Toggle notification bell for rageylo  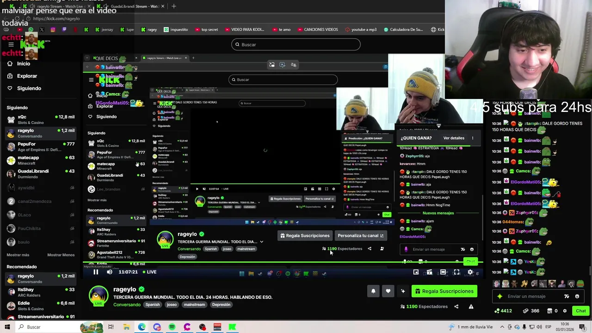coord(373,291)
